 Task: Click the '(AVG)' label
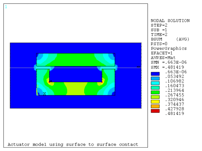(183, 39)
